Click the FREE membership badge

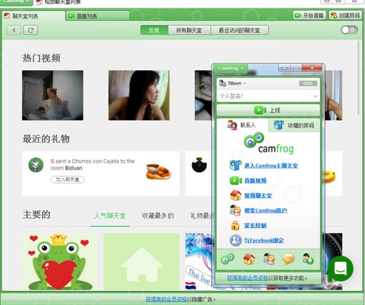[308, 83]
